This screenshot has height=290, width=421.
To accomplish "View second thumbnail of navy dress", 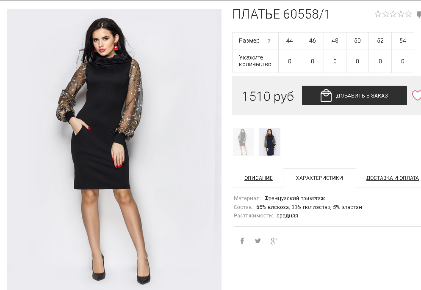I will [269, 142].
